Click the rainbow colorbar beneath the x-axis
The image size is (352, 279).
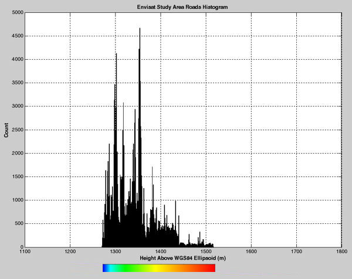(x=159, y=268)
